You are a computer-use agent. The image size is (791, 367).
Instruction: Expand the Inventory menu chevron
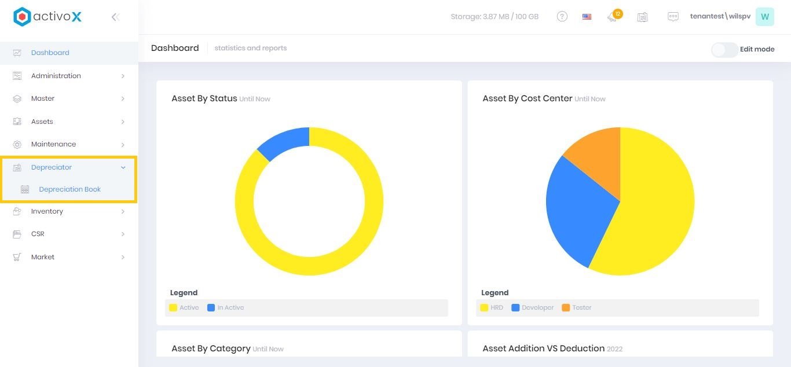pyautogui.click(x=123, y=212)
